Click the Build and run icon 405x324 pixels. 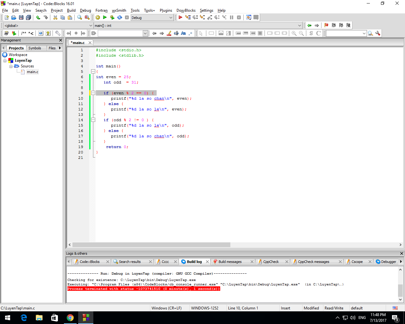tap(112, 17)
